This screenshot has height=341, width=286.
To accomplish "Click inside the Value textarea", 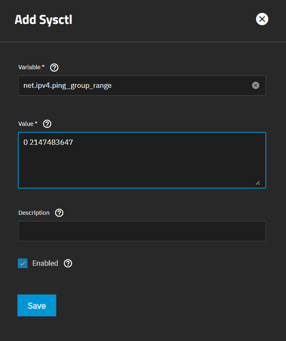I will [142, 160].
